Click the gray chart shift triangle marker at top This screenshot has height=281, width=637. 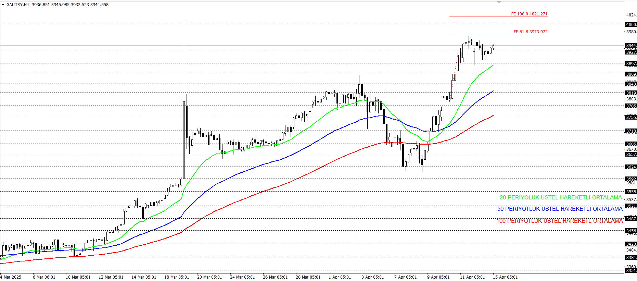(x=499, y=2)
